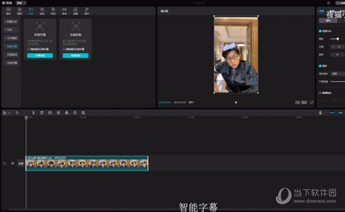Screen dimensions: 345x212
Task: Select the pointer selection tool in timeline toolbar
Action: click(x=5, y=113)
